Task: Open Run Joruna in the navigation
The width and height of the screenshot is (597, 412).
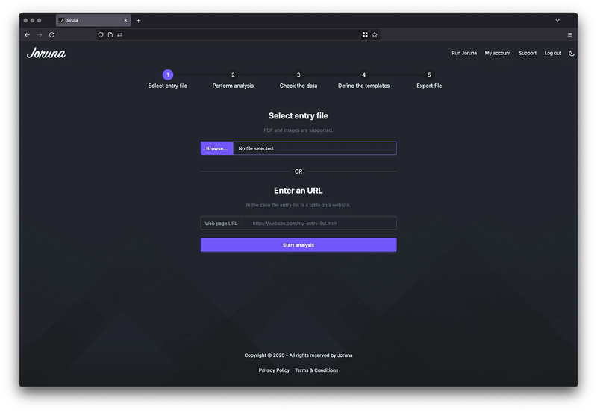Action: click(x=464, y=53)
